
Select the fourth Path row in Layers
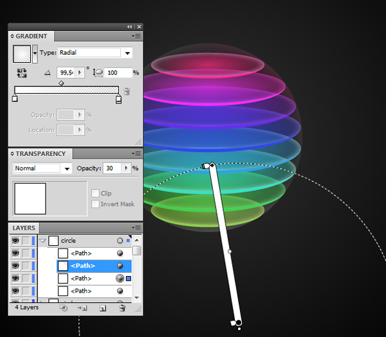(x=95, y=291)
